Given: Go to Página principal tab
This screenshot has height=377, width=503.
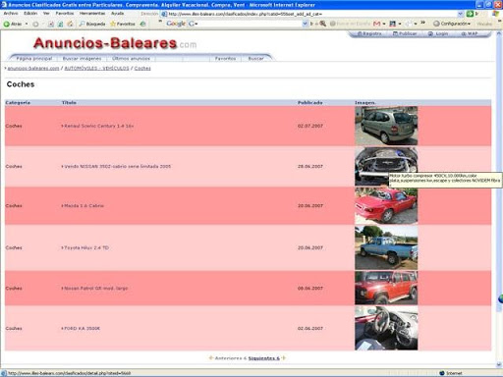Looking at the screenshot, I should (34, 59).
